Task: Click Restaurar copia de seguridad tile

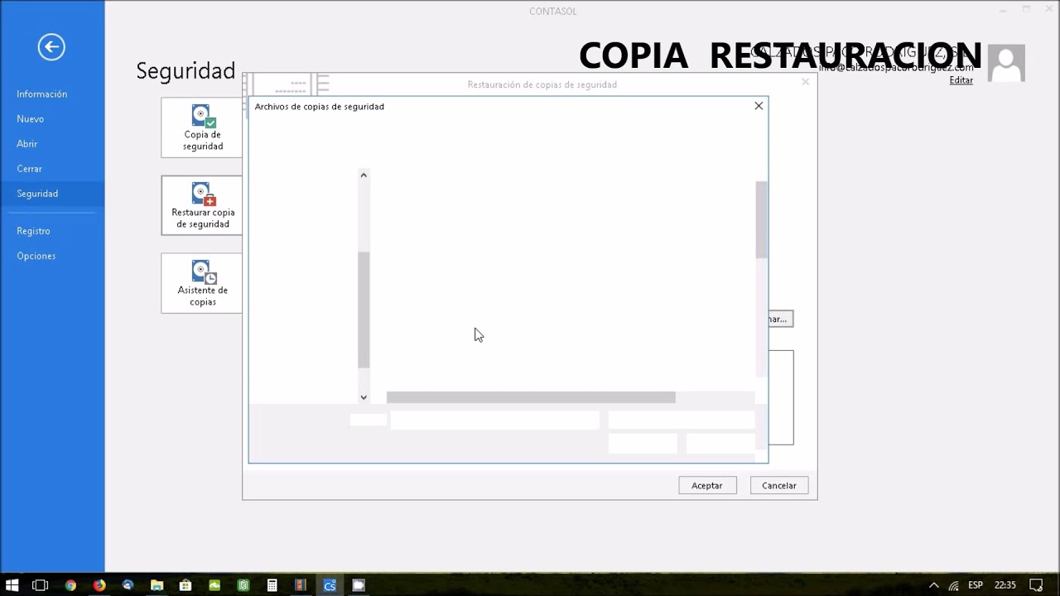Action: pyautogui.click(x=202, y=205)
